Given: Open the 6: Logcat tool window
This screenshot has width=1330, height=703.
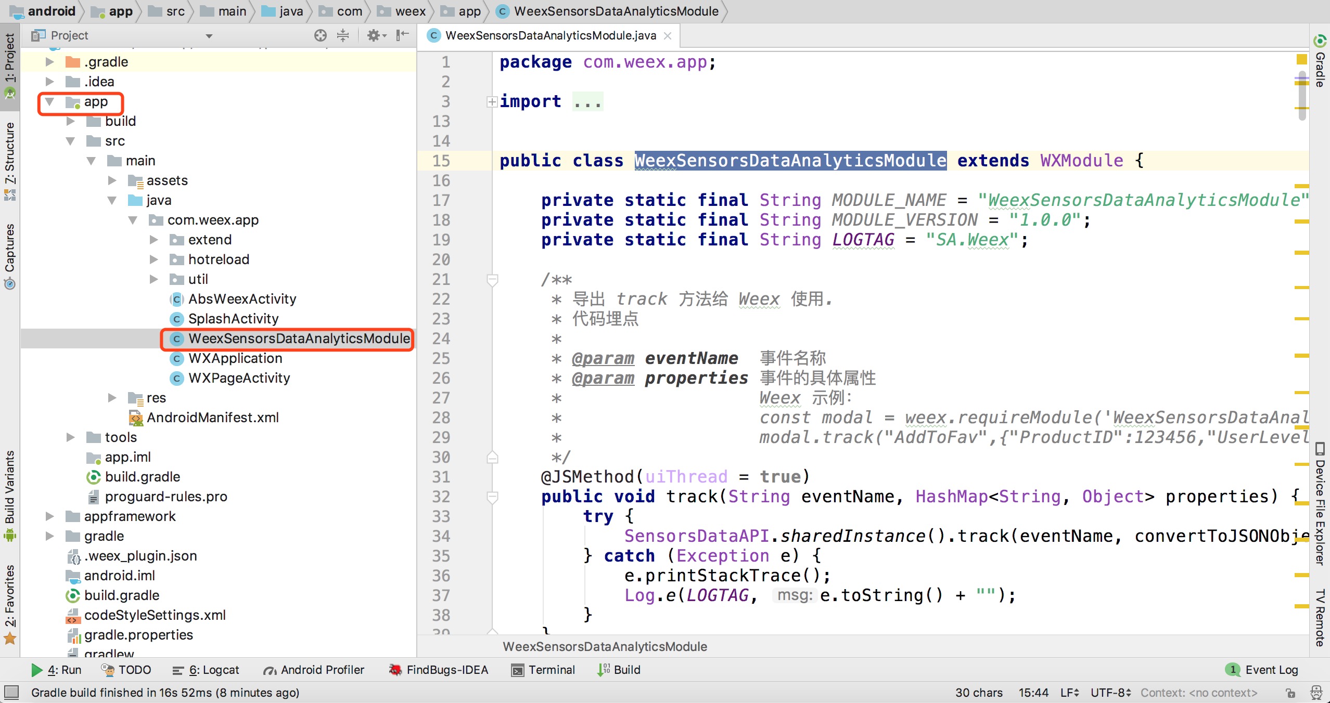Looking at the screenshot, I should coord(206,670).
